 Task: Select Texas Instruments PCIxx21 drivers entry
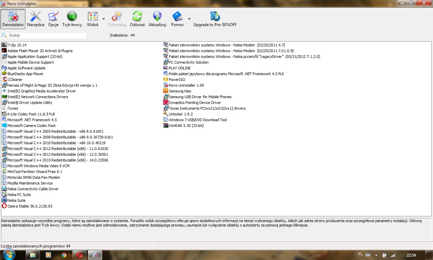pos(208,108)
